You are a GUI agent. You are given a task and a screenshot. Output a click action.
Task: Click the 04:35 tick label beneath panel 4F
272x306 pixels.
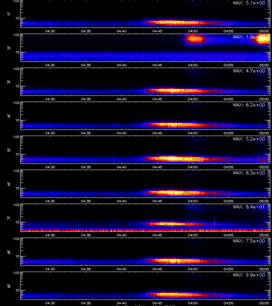tap(86, 133)
